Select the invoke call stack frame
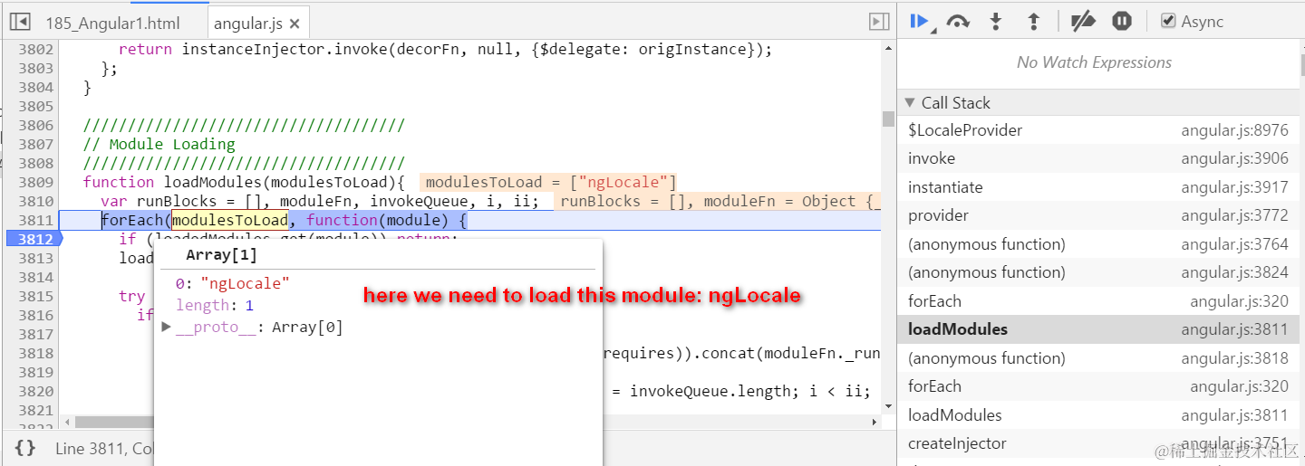The height and width of the screenshot is (466, 1305). 1100,158
